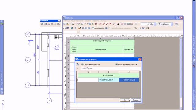
Task: Click third icon in Площадки palette
Action: click(49, 24)
